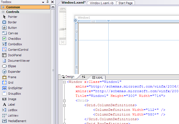Select the row divider marker on left rail
The height and width of the screenshot is (124, 179).
pyautogui.click(x=76, y=40)
